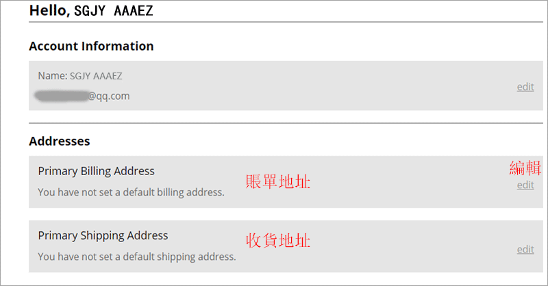Click the Addresses section heading
Image resolution: width=548 pixels, height=286 pixels.
pyautogui.click(x=60, y=142)
